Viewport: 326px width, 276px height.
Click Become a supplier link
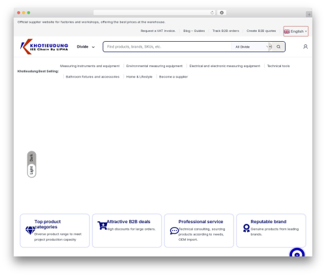(x=173, y=77)
